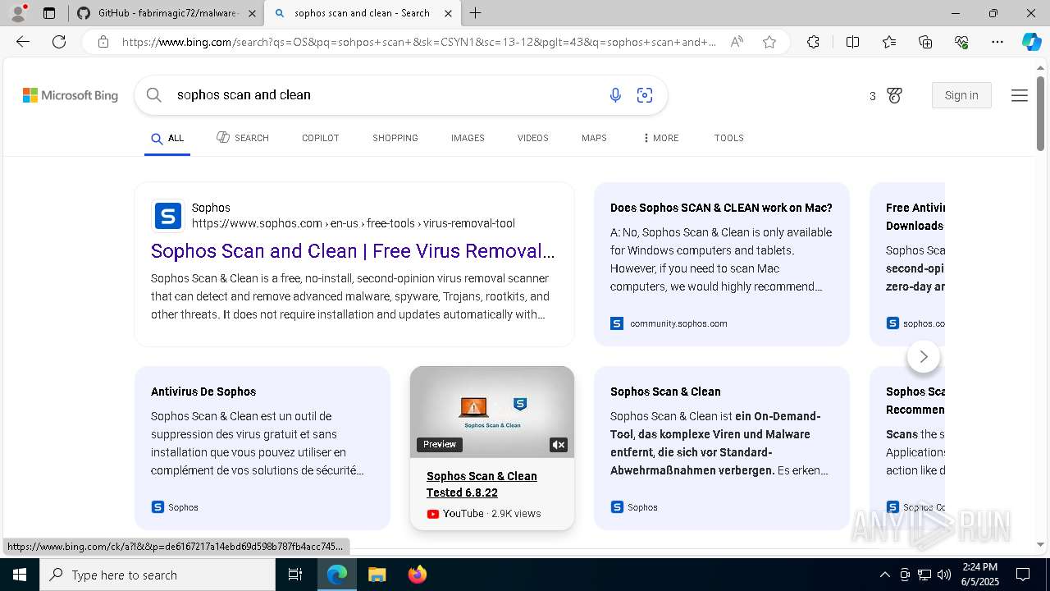Viewport: 1050px width, 591px height.
Task: Click the video preview thumbnail
Action: click(x=492, y=412)
